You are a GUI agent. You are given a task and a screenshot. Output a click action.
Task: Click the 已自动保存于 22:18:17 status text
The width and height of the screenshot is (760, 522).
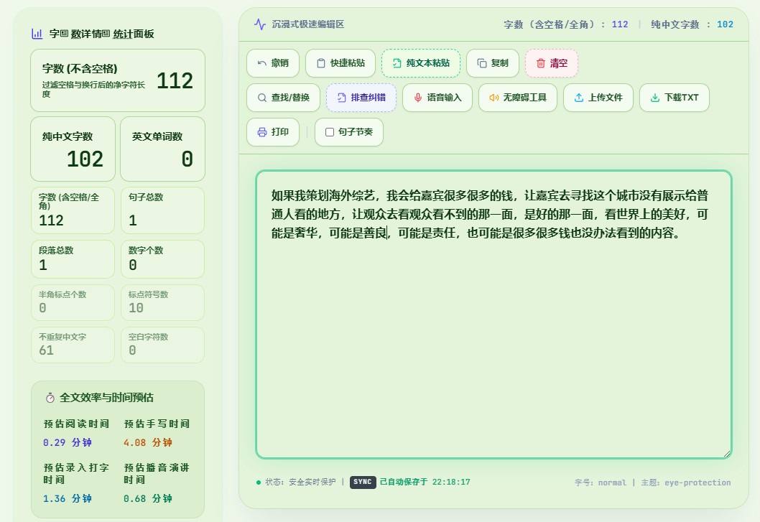425,482
